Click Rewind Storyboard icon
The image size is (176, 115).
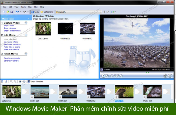20,81
